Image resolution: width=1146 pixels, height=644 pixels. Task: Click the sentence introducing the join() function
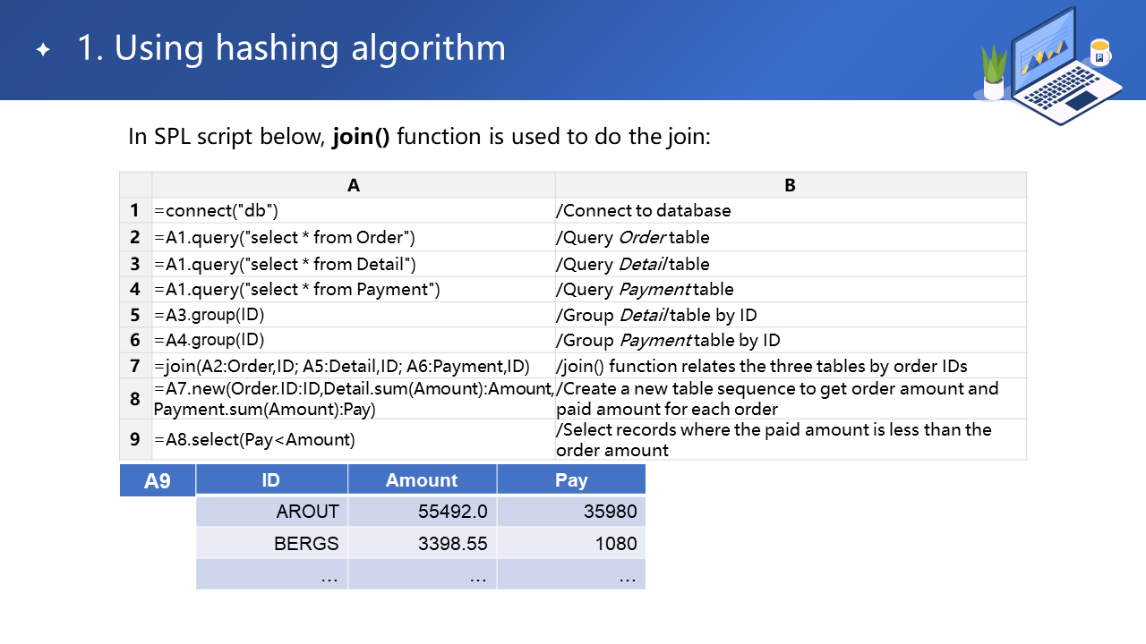[419, 137]
